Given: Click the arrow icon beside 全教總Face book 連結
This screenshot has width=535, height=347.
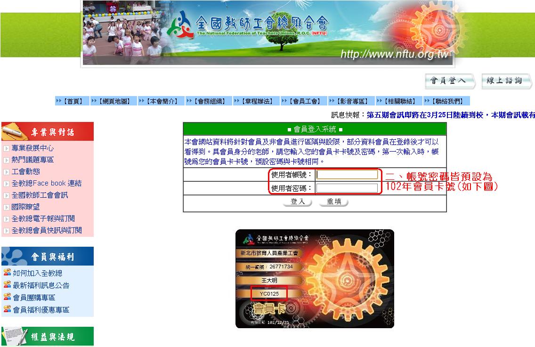Looking at the screenshot, I should (x=6, y=184).
